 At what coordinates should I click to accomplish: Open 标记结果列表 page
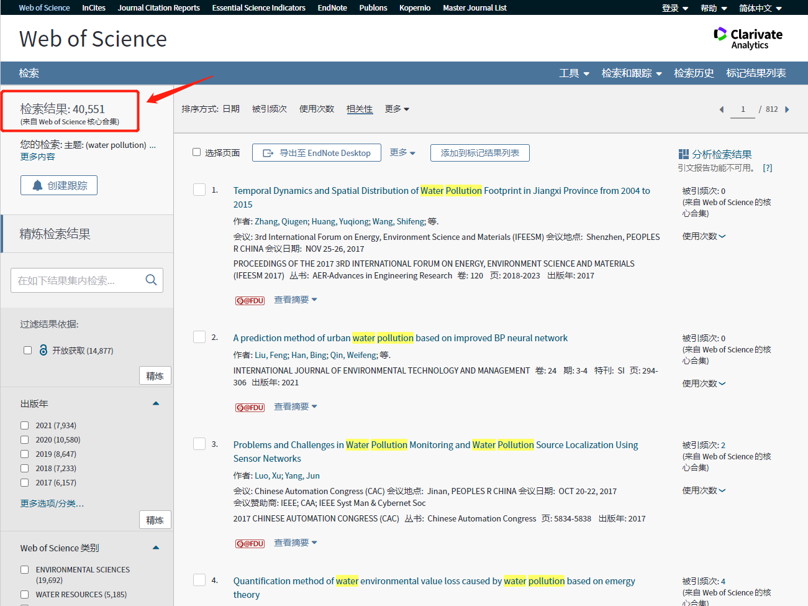pyautogui.click(x=756, y=73)
